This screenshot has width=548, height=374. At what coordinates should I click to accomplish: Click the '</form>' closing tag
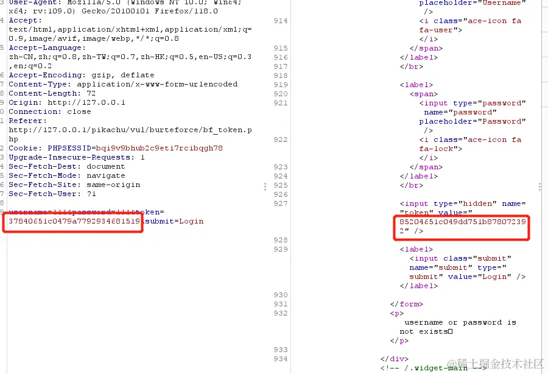(407, 304)
